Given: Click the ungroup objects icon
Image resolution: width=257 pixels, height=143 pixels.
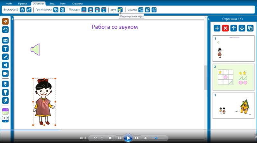Looking at the screenshot, I should coord(62,10).
